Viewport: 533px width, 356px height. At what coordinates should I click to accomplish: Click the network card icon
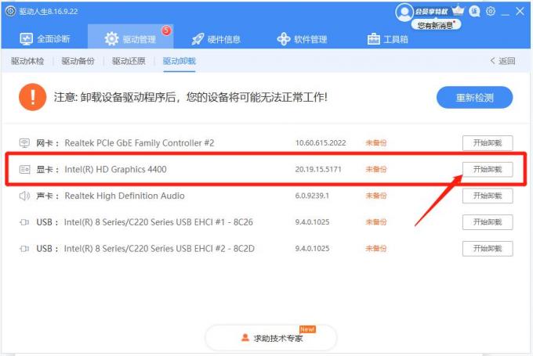point(24,143)
